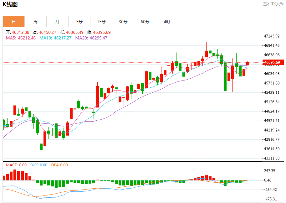Click the MA10: 46217.27 label
286x203 pixels.
pyautogui.click(x=55, y=38)
